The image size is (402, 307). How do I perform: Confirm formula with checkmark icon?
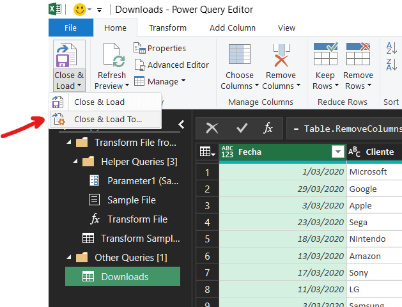tap(242, 128)
